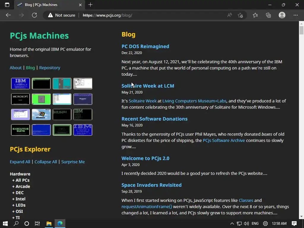Open the PCjs Machines site title
Image resolution: width=304 pixels, height=228 pixels.
tap(39, 36)
